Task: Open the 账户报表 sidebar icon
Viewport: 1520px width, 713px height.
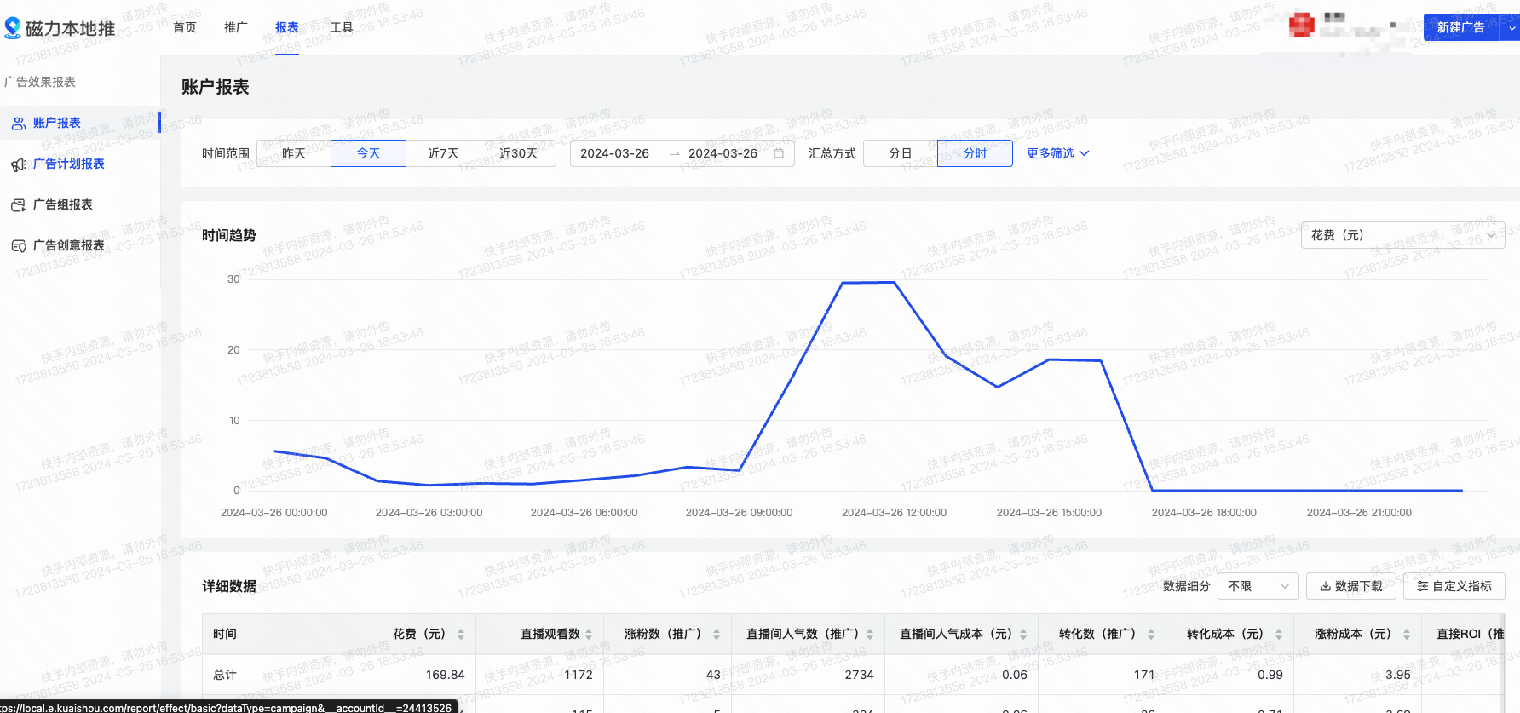Action: (x=18, y=124)
